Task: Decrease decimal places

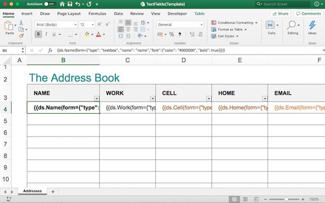Action: [200, 34]
